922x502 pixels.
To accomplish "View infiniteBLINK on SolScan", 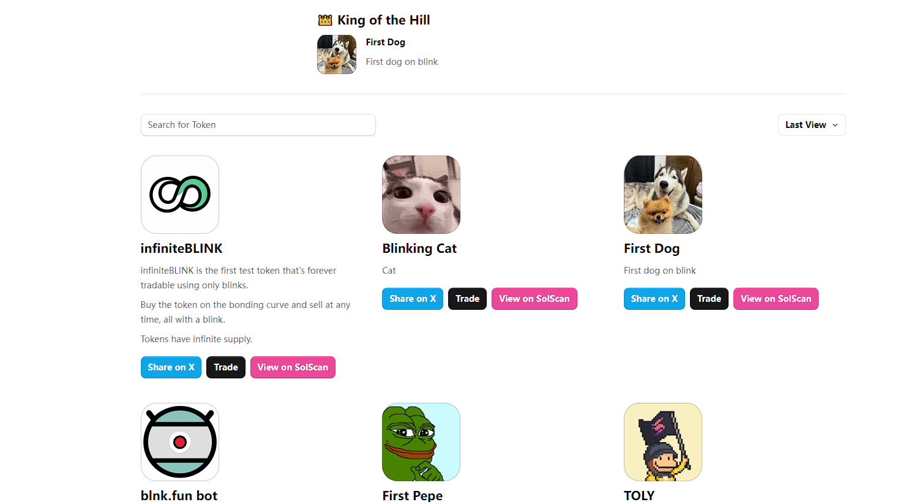I will click(x=293, y=367).
